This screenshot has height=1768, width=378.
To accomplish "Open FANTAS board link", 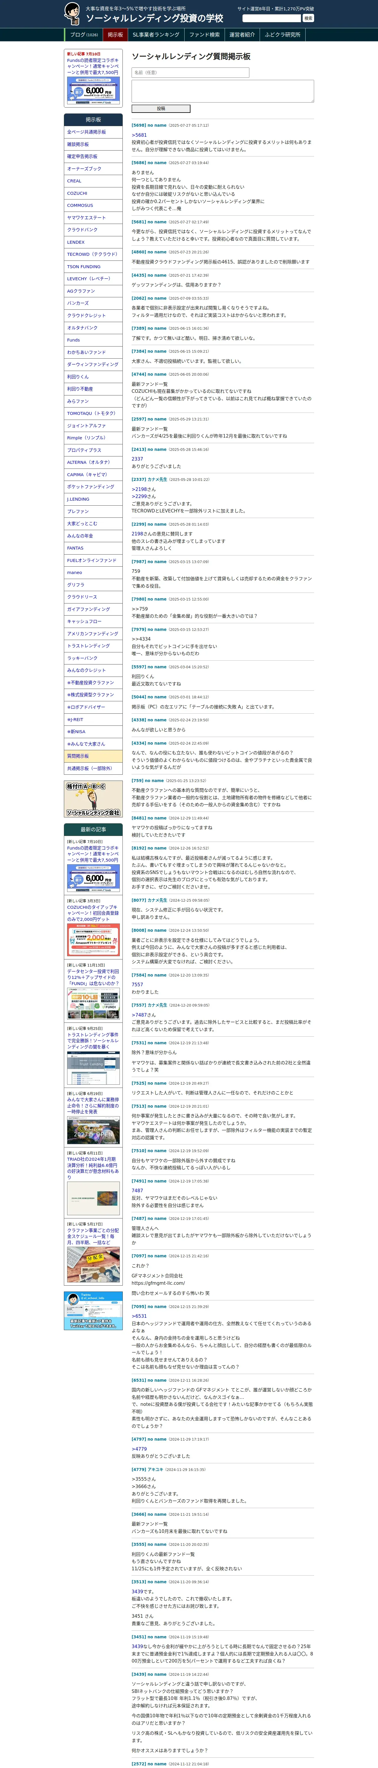I will tap(93, 548).
